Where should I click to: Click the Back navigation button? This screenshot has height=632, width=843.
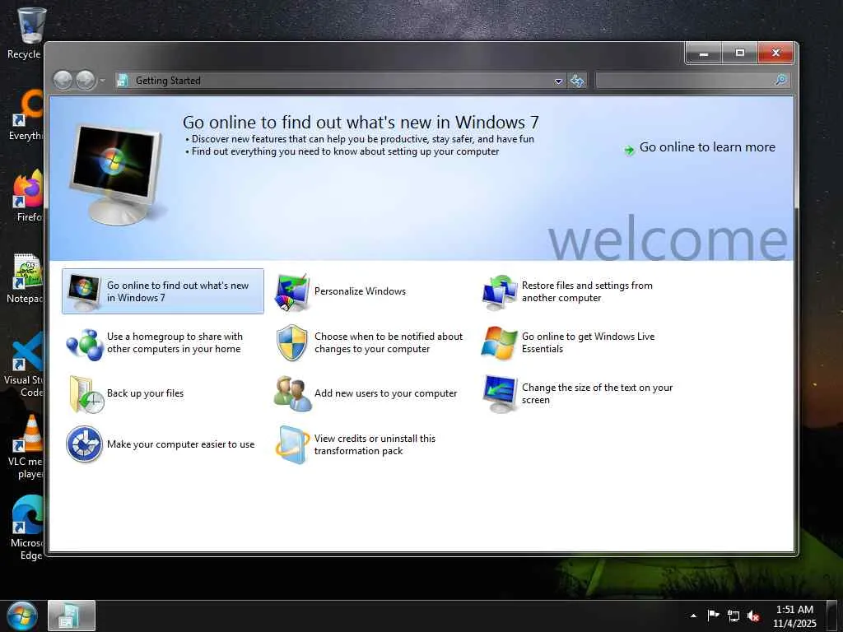click(63, 81)
